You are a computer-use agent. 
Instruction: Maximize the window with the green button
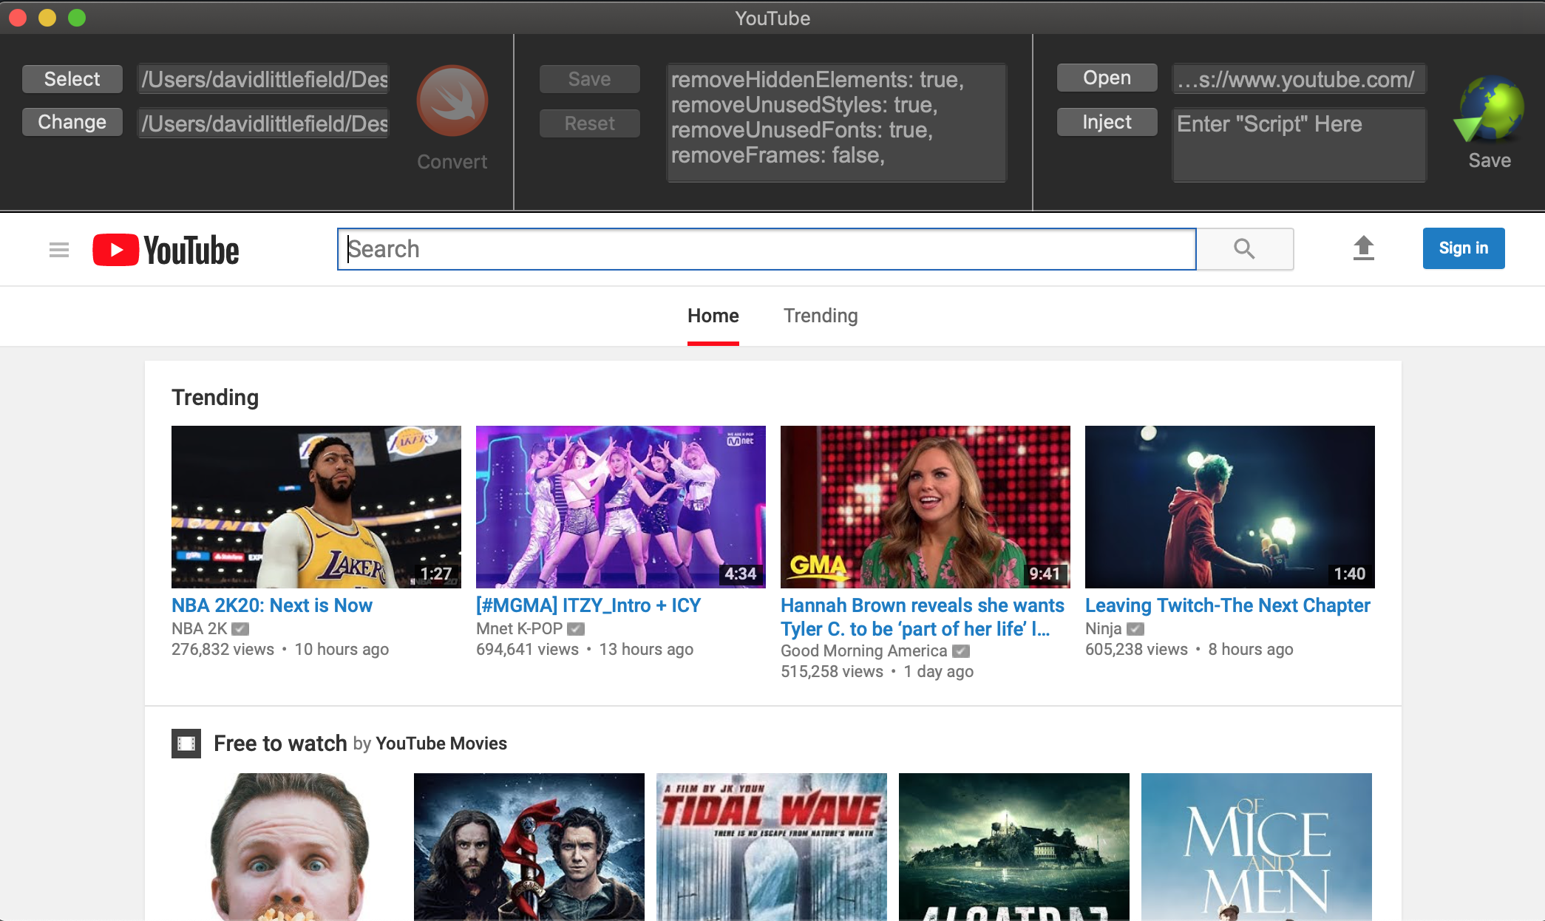point(77,18)
